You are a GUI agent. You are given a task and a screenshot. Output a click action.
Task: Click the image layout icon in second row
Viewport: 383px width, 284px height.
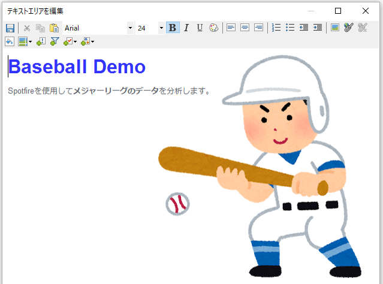click(23, 41)
